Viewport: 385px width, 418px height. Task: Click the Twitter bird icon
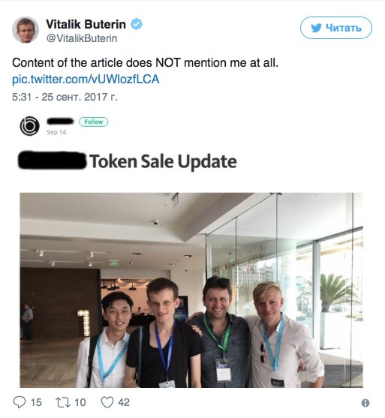(316, 28)
